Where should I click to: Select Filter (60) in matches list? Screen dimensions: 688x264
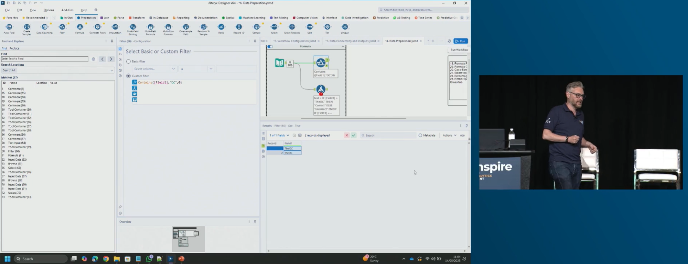(14, 151)
